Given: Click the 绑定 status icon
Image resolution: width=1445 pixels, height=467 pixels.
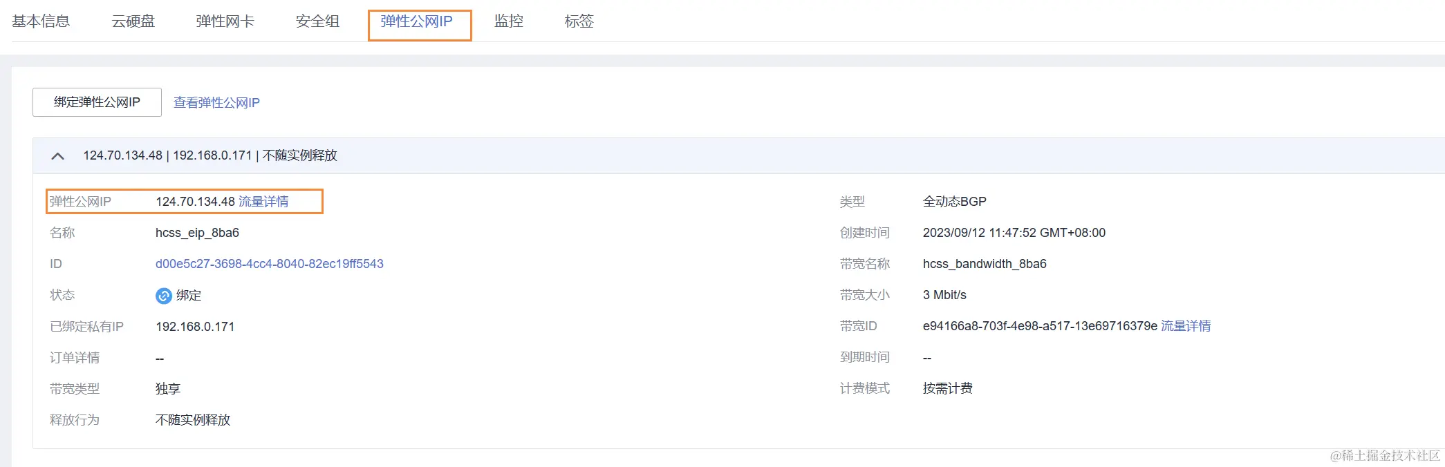Looking at the screenshot, I should pyautogui.click(x=164, y=296).
